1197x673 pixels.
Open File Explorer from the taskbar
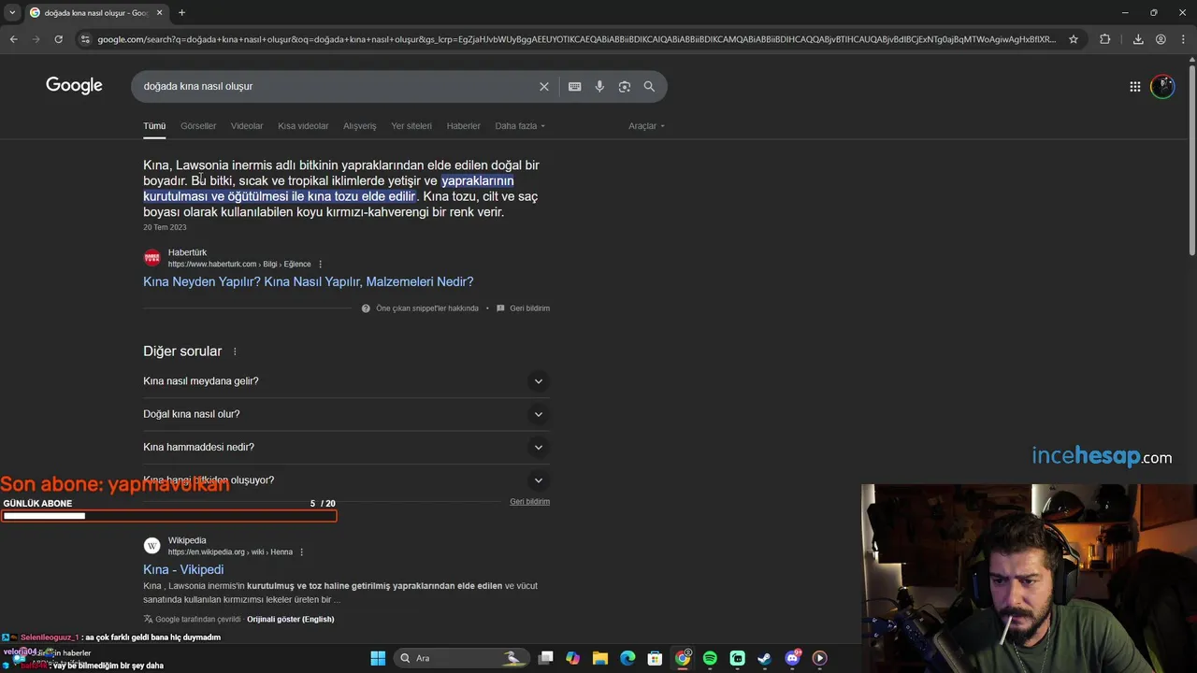(600, 658)
